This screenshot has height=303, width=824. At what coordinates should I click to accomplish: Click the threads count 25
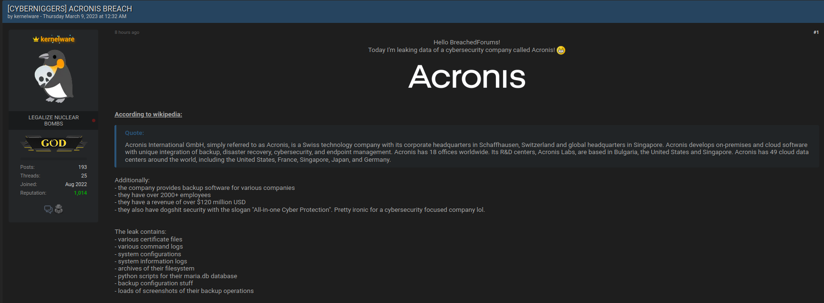coord(84,176)
